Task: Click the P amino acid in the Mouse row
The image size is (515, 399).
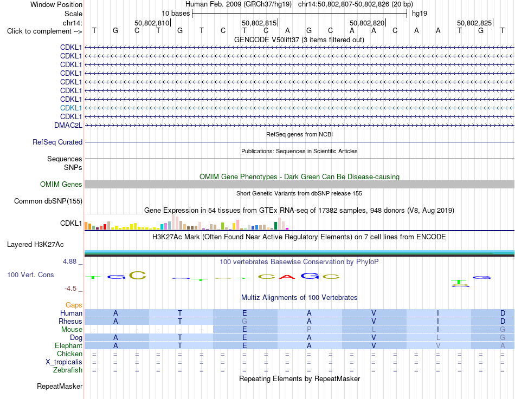Action: [309, 330]
